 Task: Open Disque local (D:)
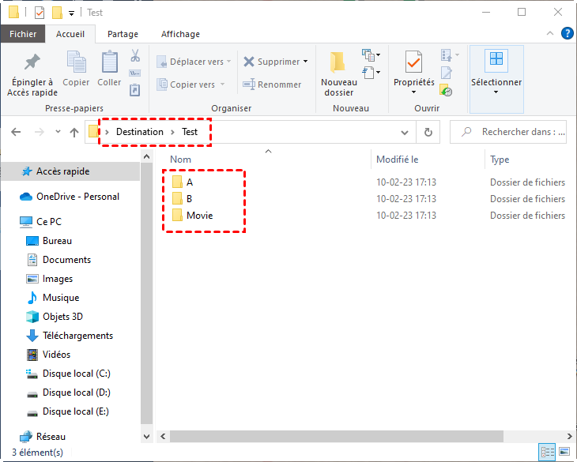point(70,393)
